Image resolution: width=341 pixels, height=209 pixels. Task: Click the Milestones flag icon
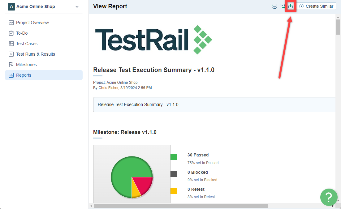pos(11,65)
